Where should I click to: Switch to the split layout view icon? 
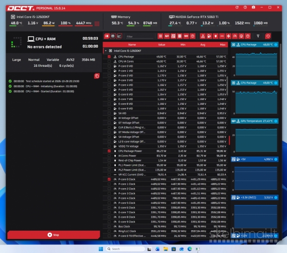click(107, 36)
